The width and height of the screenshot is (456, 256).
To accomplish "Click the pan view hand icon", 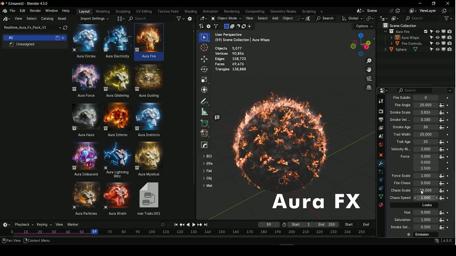I will tap(369, 70).
